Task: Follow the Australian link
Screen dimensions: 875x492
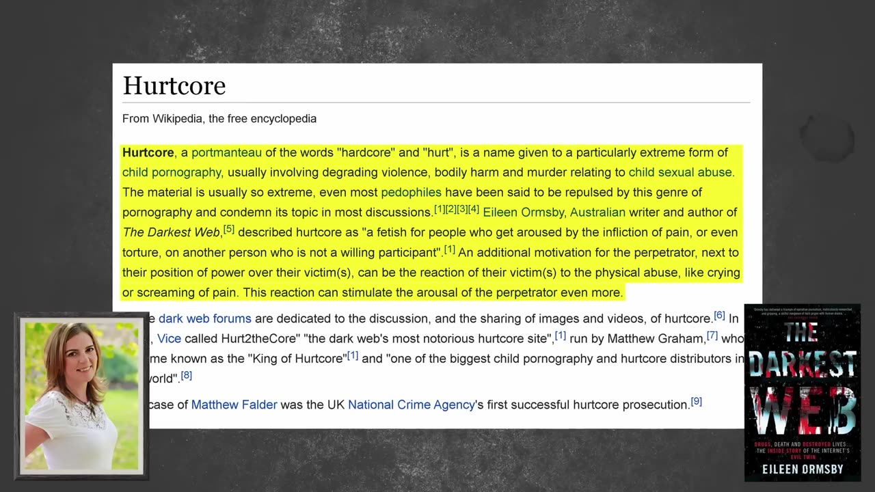Action: tap(597, 213)
